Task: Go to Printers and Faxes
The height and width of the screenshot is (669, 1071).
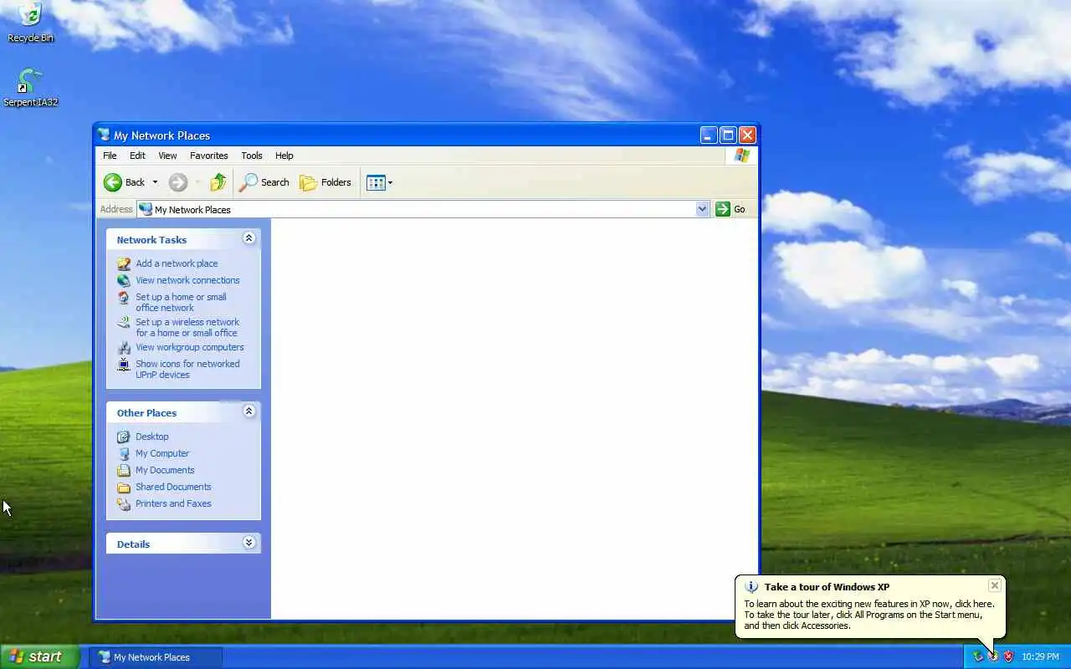Action: [x=173, y=503]
